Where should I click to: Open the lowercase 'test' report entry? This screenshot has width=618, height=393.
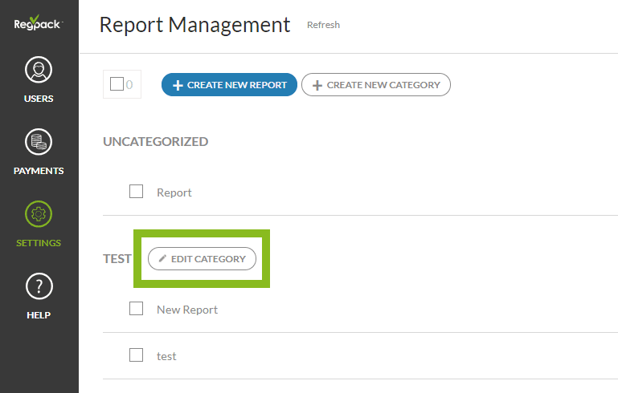166,356
